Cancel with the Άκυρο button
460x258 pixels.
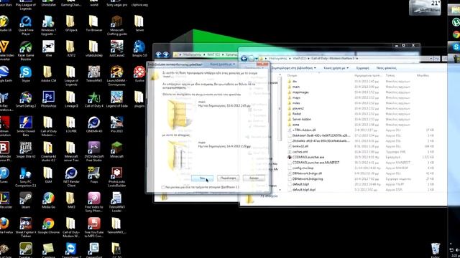254,178
